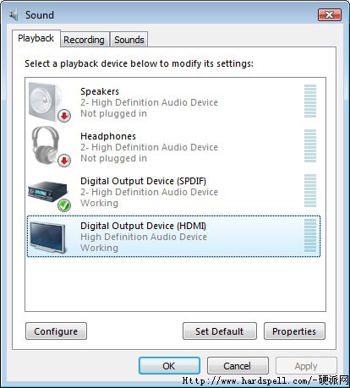Open the Recording tab
This screenshot has width=350, height=388.
coord(84,40)
